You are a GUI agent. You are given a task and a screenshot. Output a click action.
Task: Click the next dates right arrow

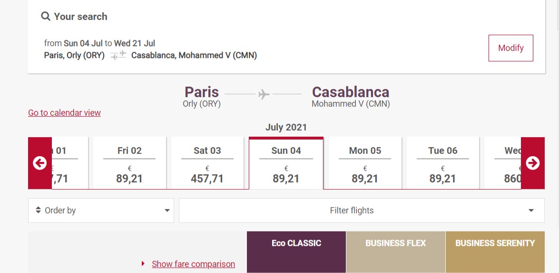[533, 163]
